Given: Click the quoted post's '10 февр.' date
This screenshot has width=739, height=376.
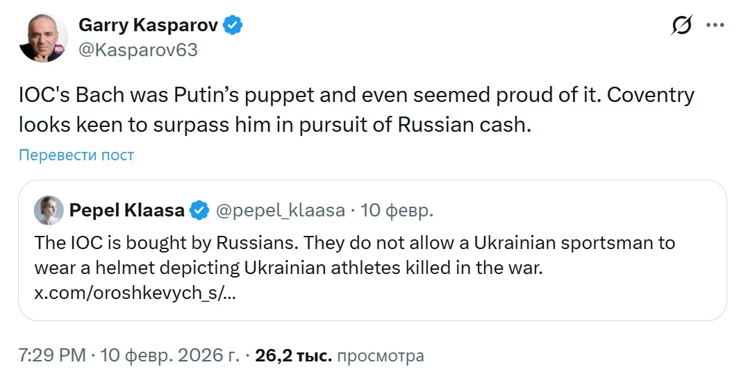Looking at the screenshot, I should [x=398, y=210].
